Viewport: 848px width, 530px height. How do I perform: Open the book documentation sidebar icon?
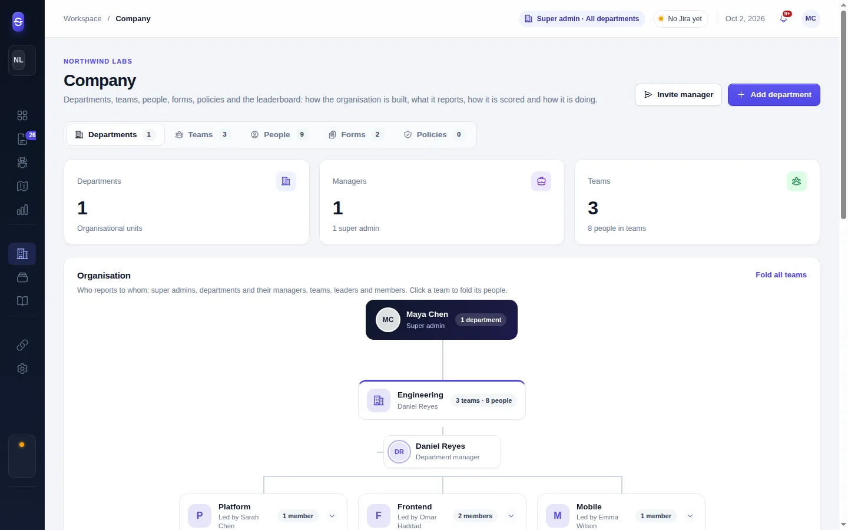point(22,301)
